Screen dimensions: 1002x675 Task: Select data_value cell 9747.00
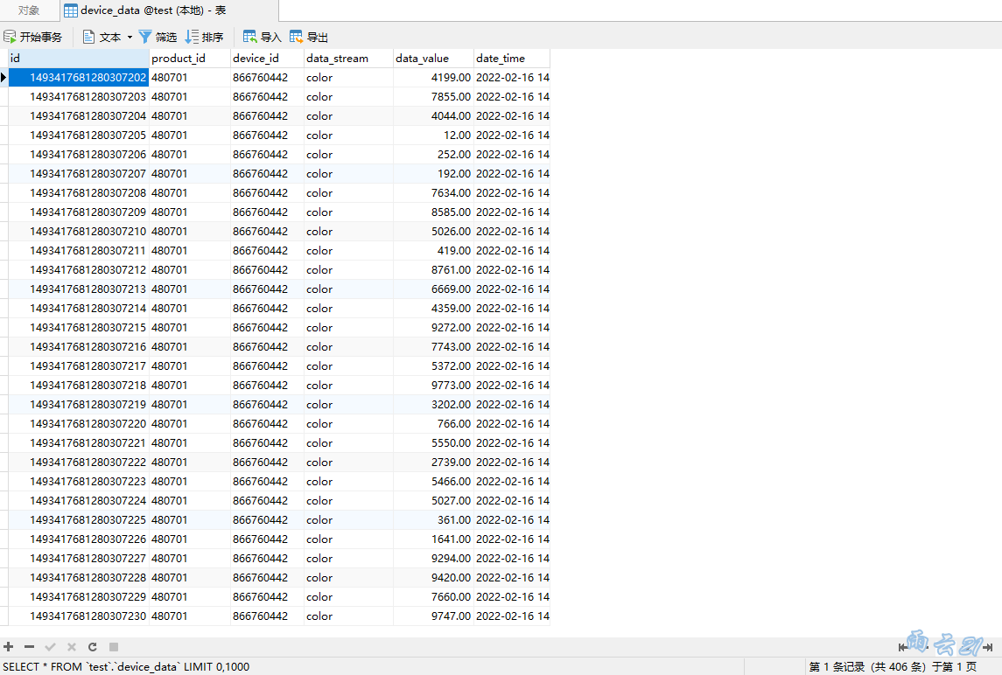pos(433,616)
